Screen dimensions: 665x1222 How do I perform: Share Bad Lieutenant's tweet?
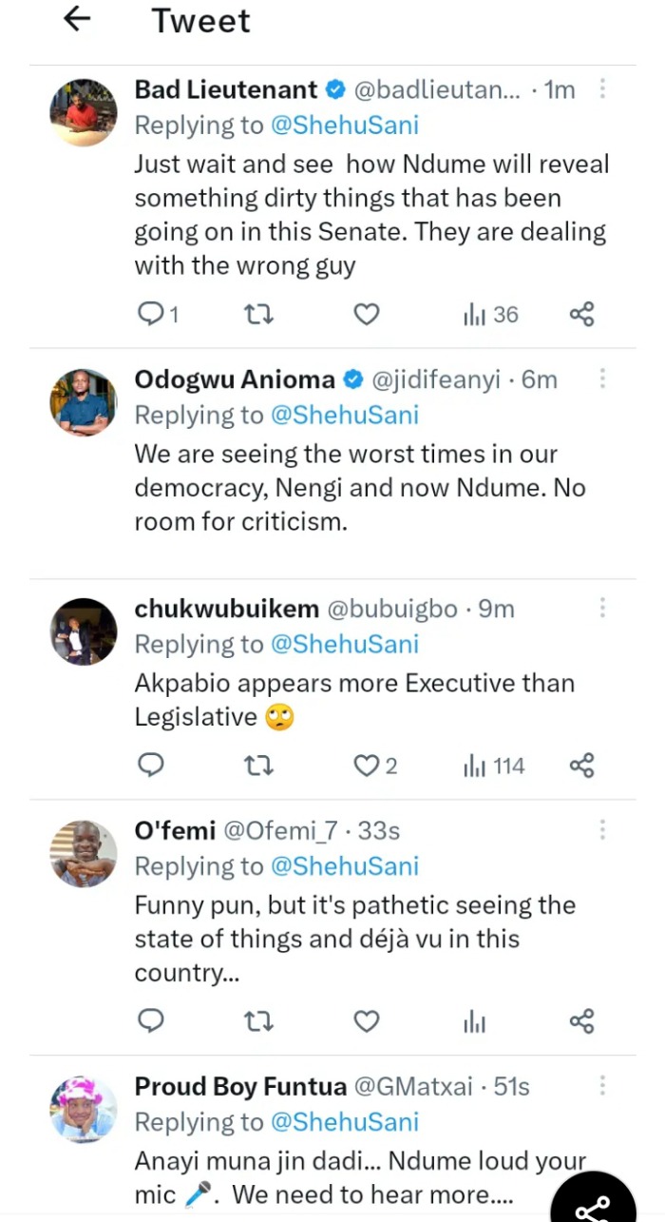(581, 314)
